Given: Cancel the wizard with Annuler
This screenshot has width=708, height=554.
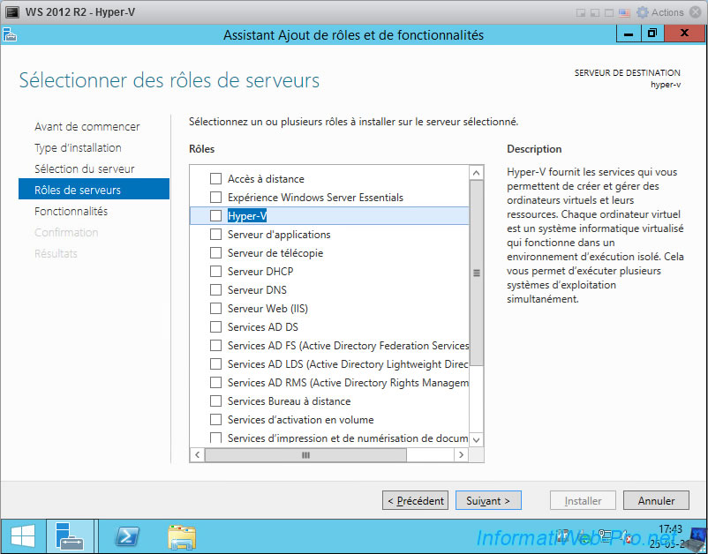Looking at the screenshot, I should coord(656,500).
